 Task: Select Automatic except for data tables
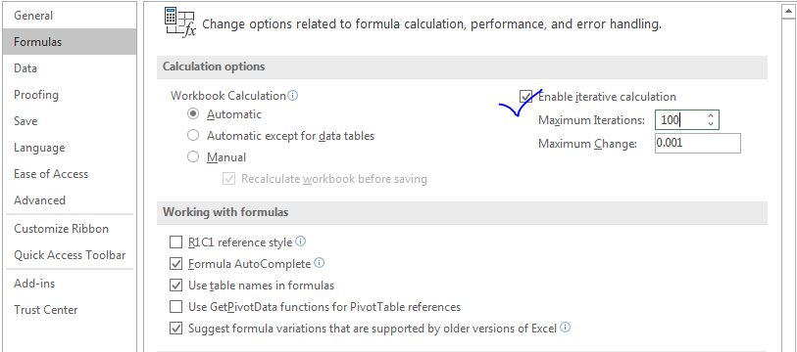193,136
